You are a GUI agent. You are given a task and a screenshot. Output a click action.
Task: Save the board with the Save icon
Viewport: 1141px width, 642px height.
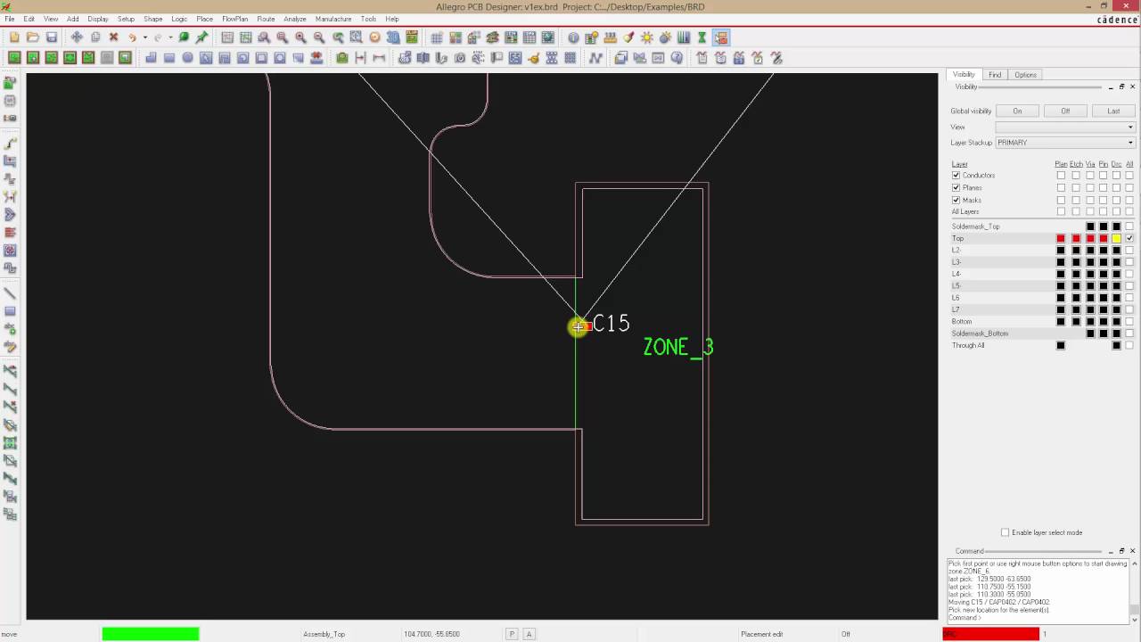point(52,37)
